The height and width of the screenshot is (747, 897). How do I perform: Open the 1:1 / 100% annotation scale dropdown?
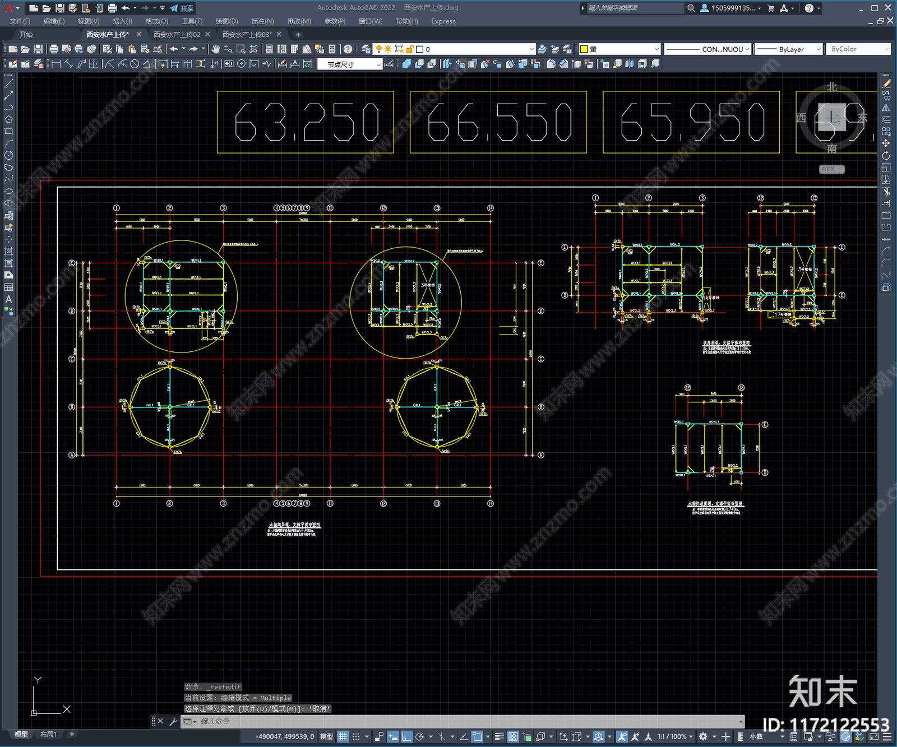[675, 736]
